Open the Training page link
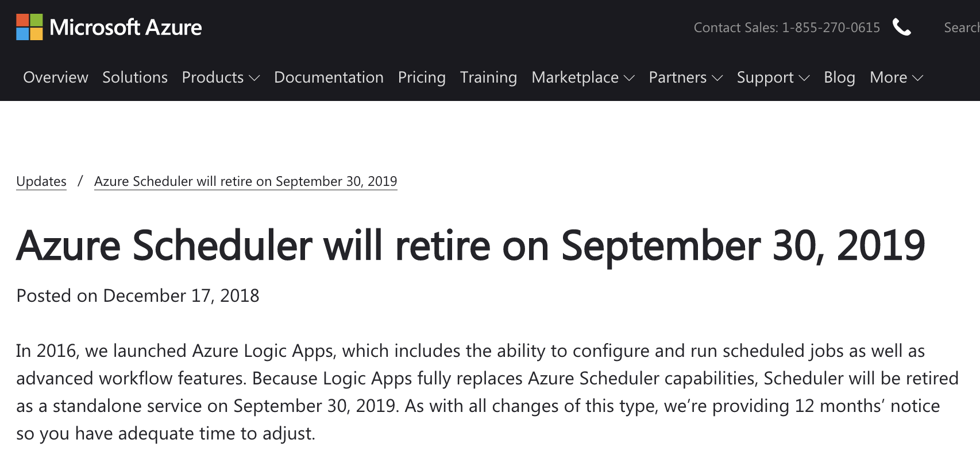The image size is (980, 459). point(488,77)
